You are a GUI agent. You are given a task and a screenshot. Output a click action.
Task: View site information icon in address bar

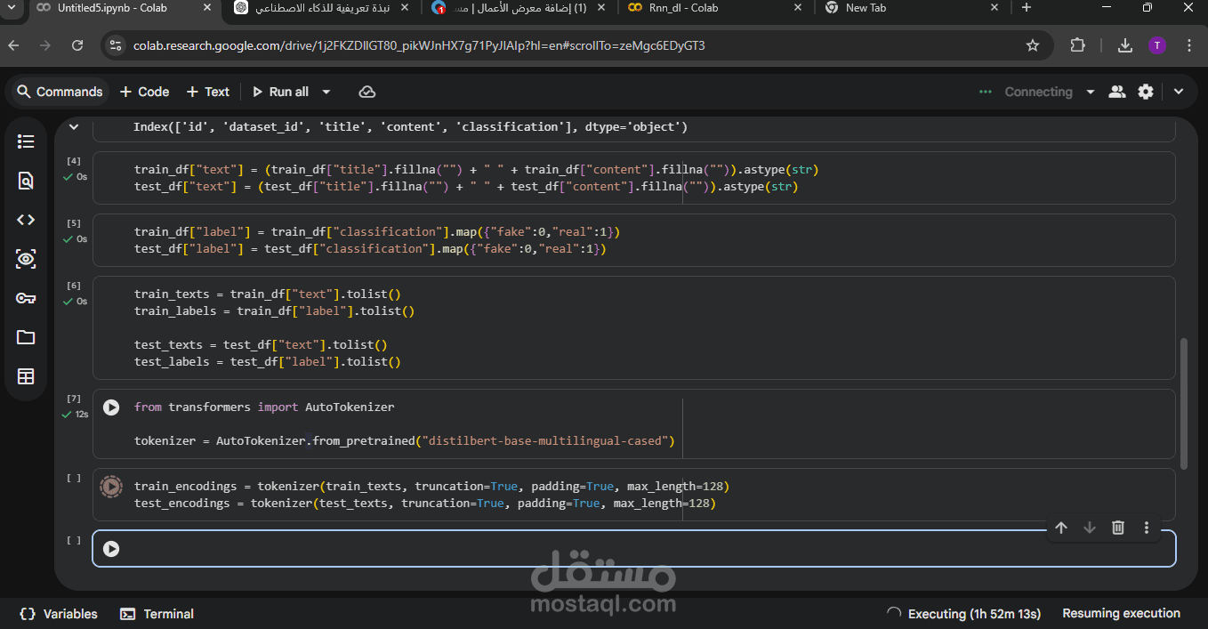[115, 45]
